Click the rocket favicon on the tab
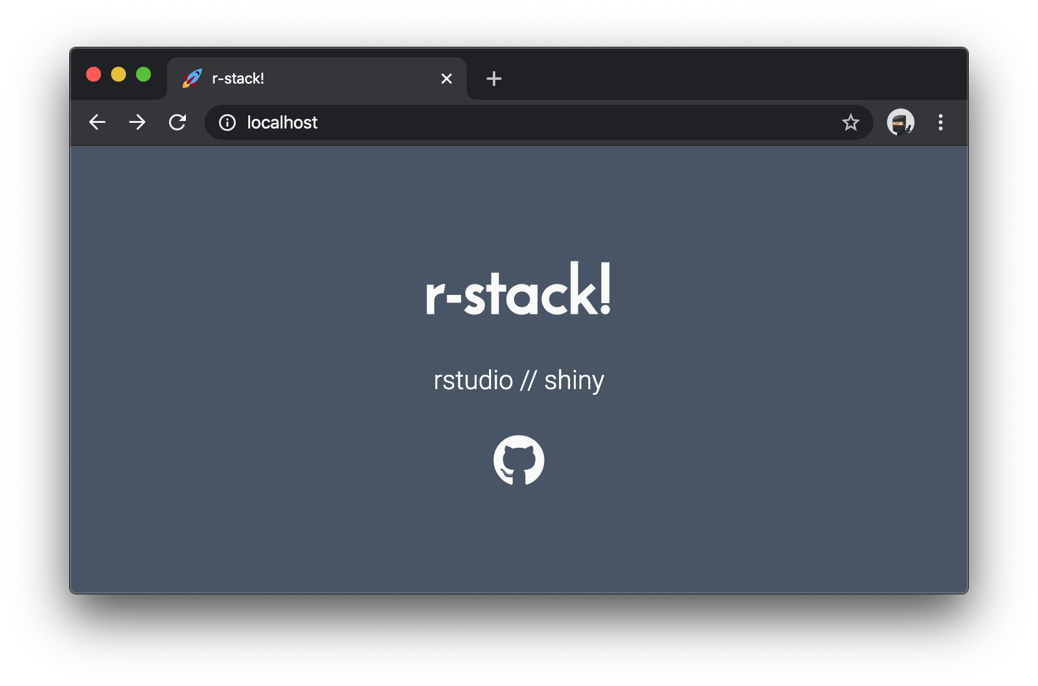 point(192,79)
